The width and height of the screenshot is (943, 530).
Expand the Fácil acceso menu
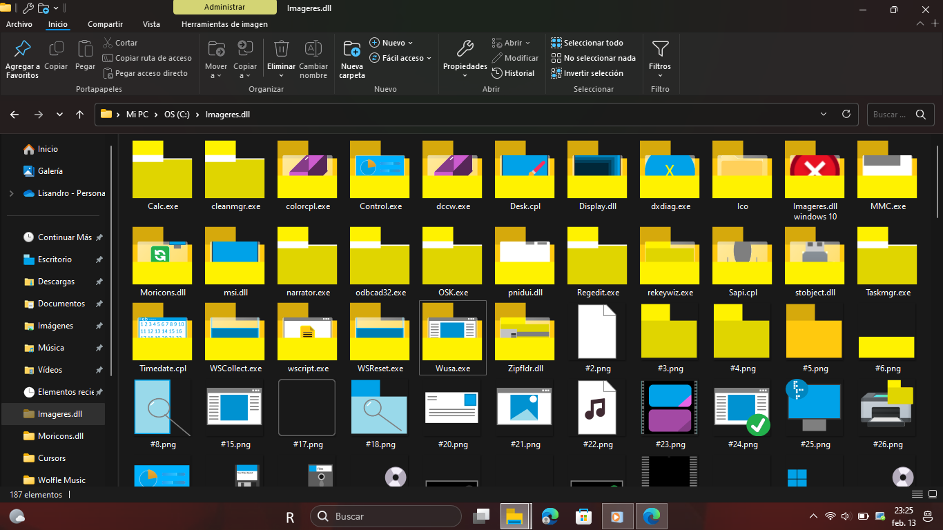401,58
